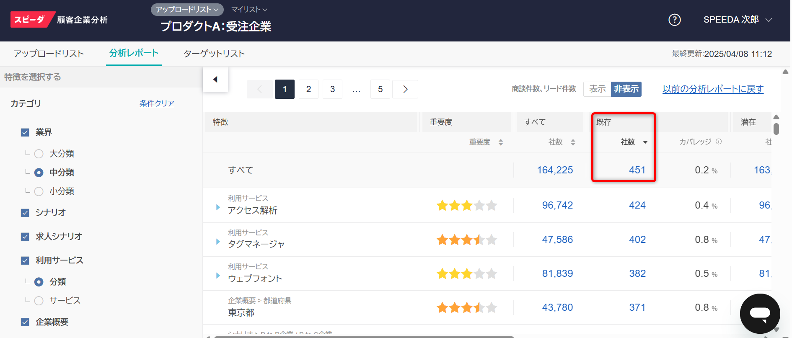Click the help question mark icon
This screenshot has height=338, width=792.
point(674,20)
